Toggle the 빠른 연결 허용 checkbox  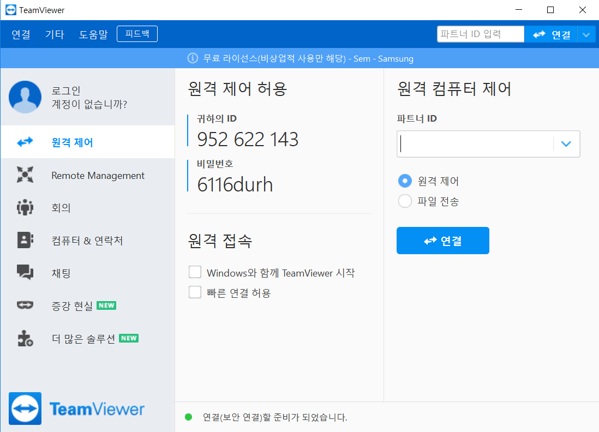click(195, 292)
